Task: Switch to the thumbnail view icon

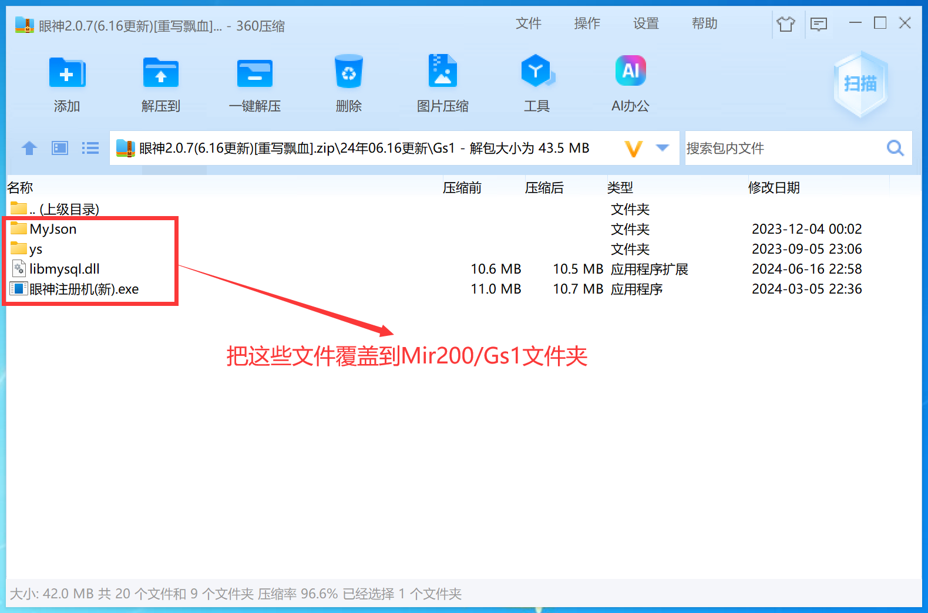Action: click(x=60, y=148)
